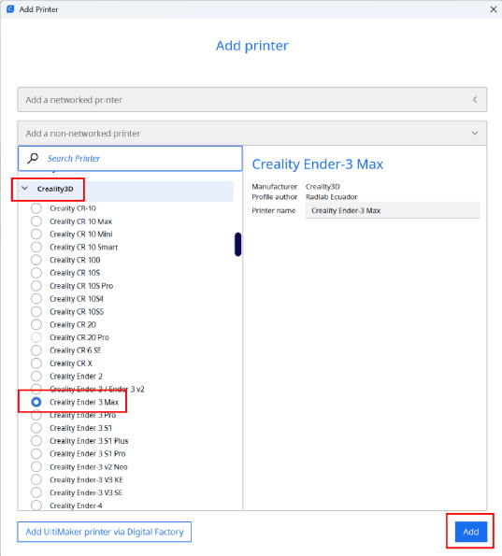Select Creality Ender-3 V3 KE radio

point(36,479)
